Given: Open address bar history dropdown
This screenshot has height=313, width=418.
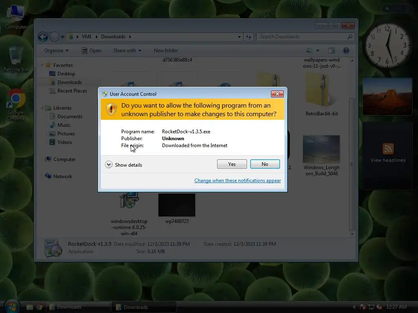Looking at the screenshot, I should tap(239, 37).
